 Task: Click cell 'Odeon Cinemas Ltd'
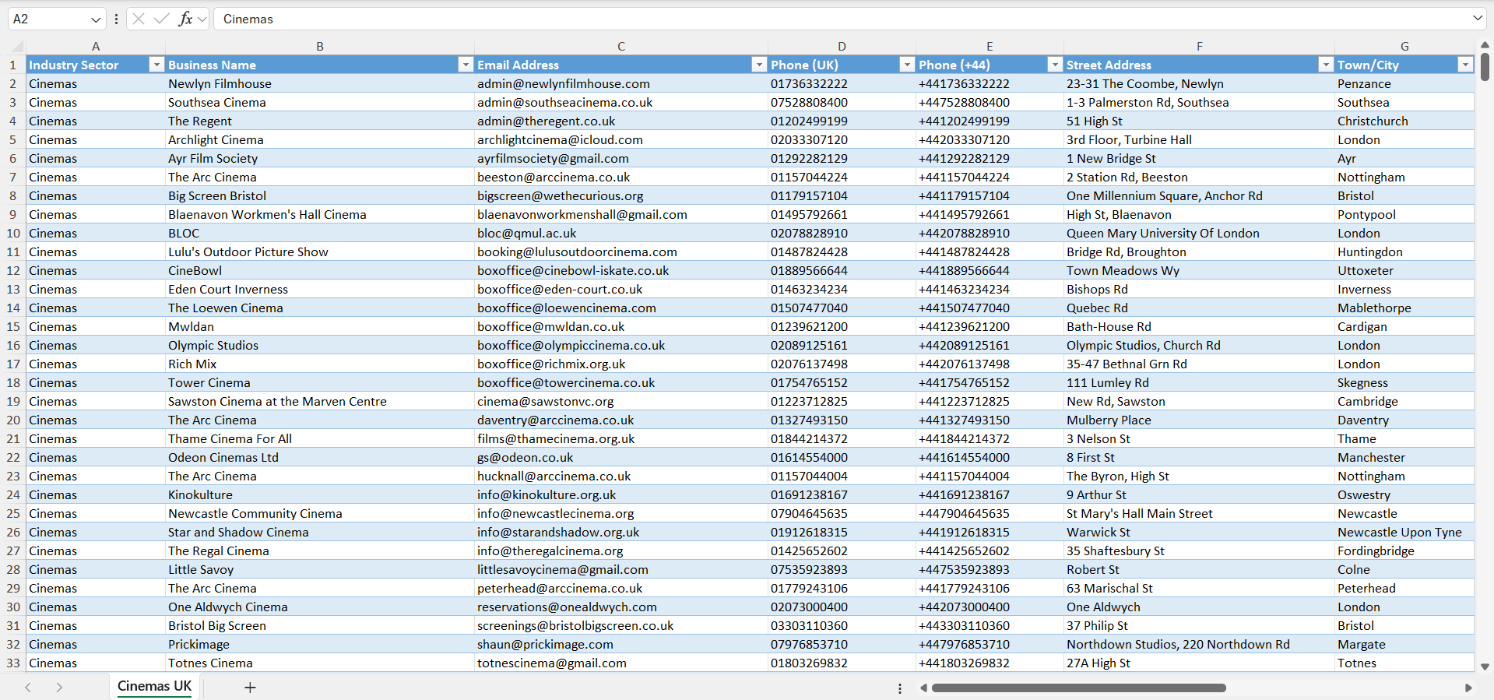[x=320, y=457]
